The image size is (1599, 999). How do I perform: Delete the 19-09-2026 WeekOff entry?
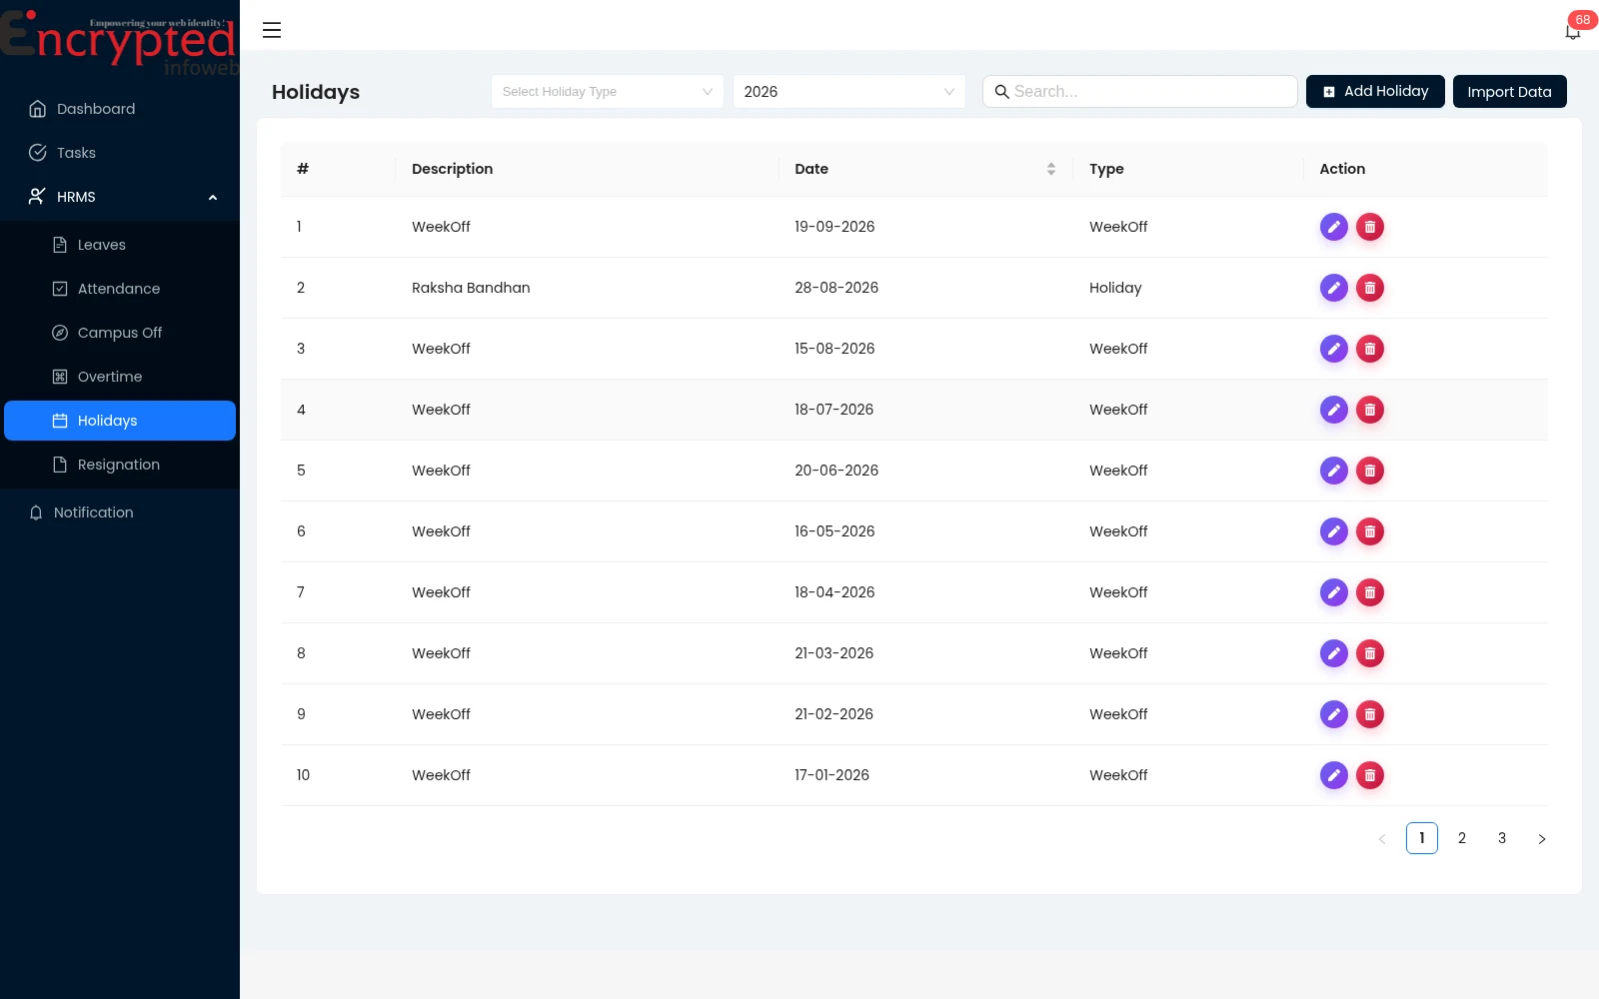[1370, 227]
